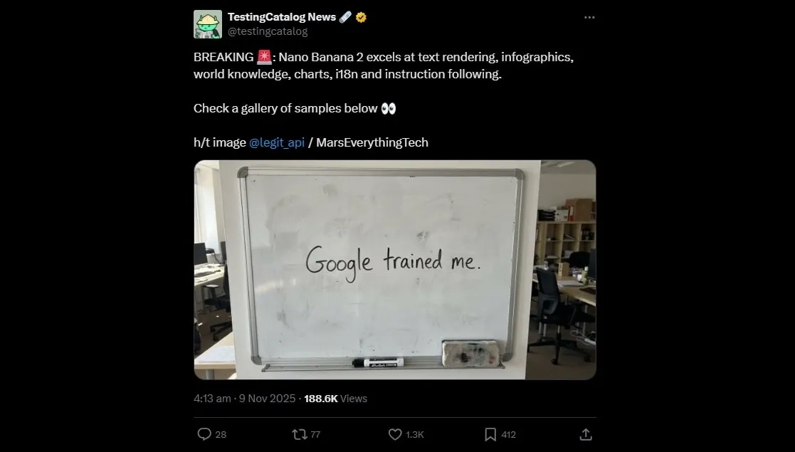Follow the @legit_api mention link
Screen dimensions: 795x452
click(277, 142)
